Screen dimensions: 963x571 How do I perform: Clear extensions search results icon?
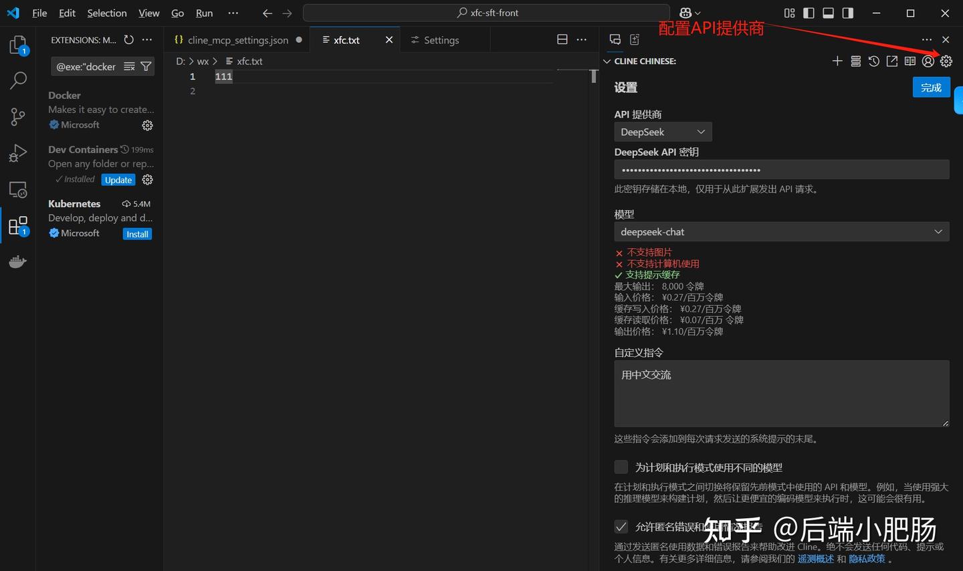[130, 66]
